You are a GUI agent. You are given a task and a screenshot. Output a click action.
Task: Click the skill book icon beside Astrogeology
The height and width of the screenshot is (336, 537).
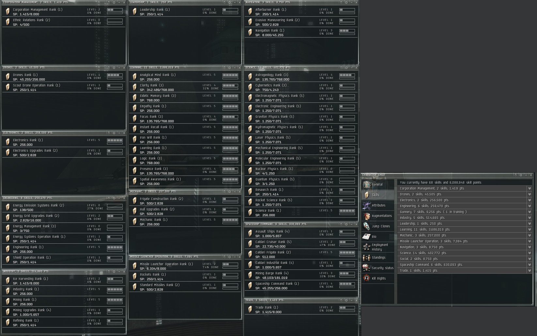[250, 77]
